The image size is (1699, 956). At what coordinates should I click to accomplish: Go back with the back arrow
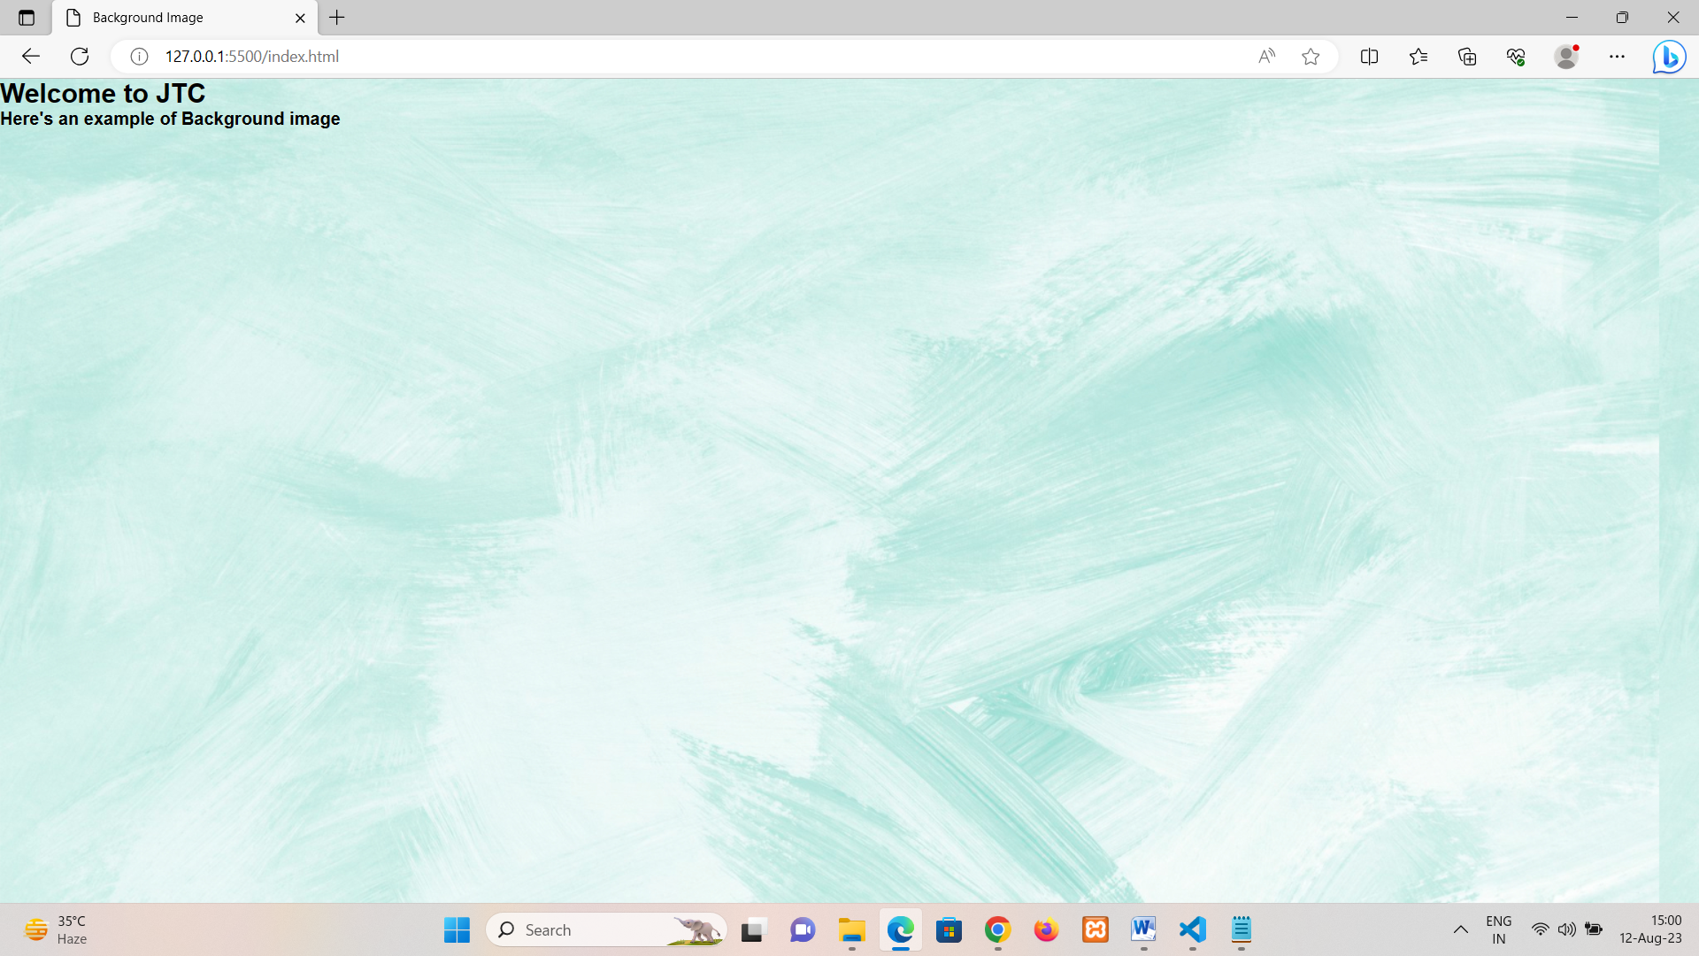pos(31,57)
